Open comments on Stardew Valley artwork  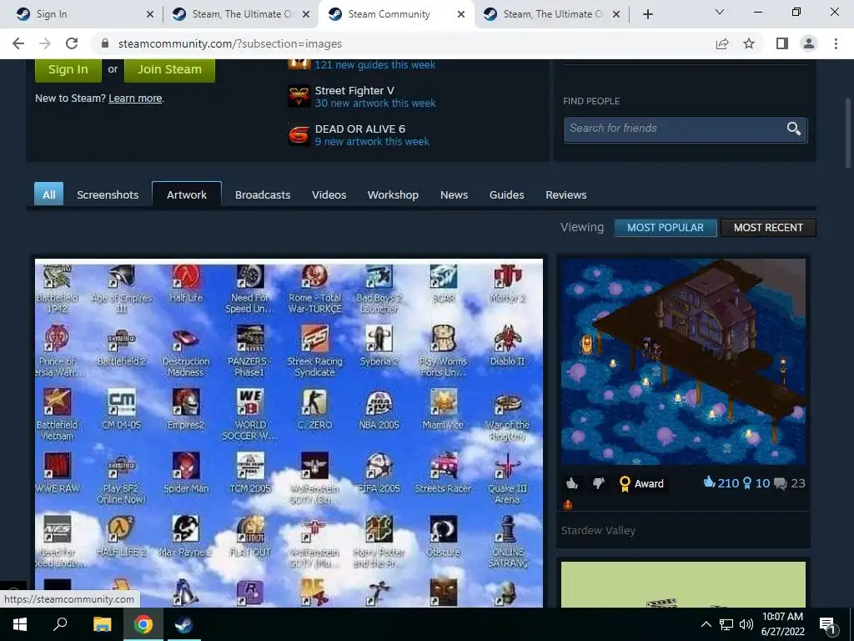pyautogui.click(x=789, y=483)
